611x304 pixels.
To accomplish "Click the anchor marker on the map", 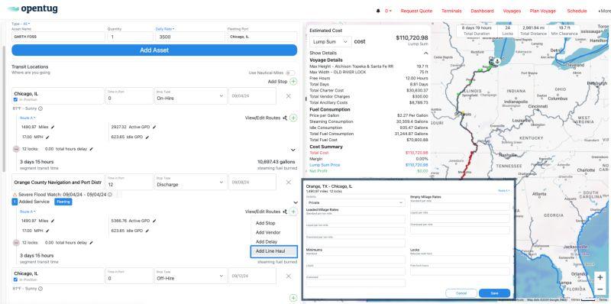I will click(x=497, y=61).
